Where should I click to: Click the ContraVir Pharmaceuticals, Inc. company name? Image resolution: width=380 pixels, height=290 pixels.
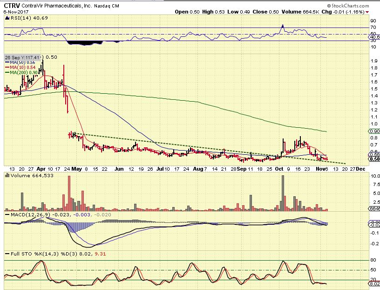point(56,6)
